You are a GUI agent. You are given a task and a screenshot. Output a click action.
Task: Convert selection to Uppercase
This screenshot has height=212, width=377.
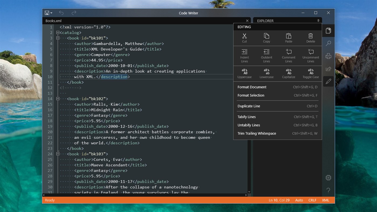tap(244, 73)
